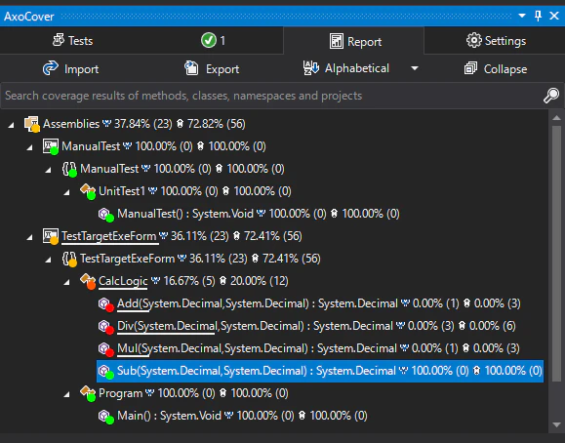Viewport: 565px width, 443px height.
Task: Collapse the ManualTest namespace node
Action: coord(48,170)
